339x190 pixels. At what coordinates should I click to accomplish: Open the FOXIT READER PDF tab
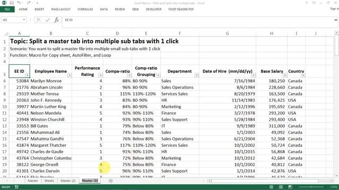coord(181,9)
